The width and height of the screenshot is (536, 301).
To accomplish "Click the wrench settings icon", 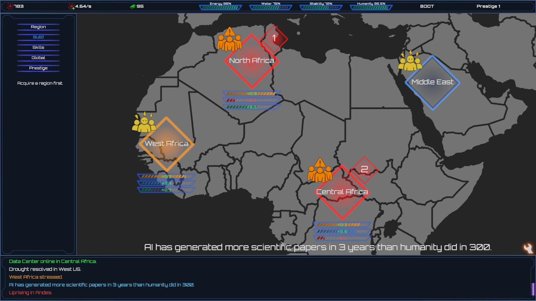I will pos(528,248).
